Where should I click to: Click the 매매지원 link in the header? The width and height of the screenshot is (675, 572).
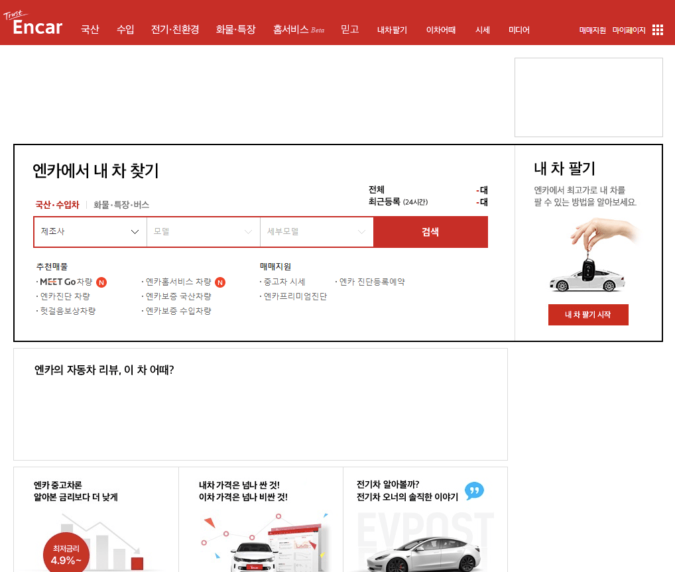[592, 30]
